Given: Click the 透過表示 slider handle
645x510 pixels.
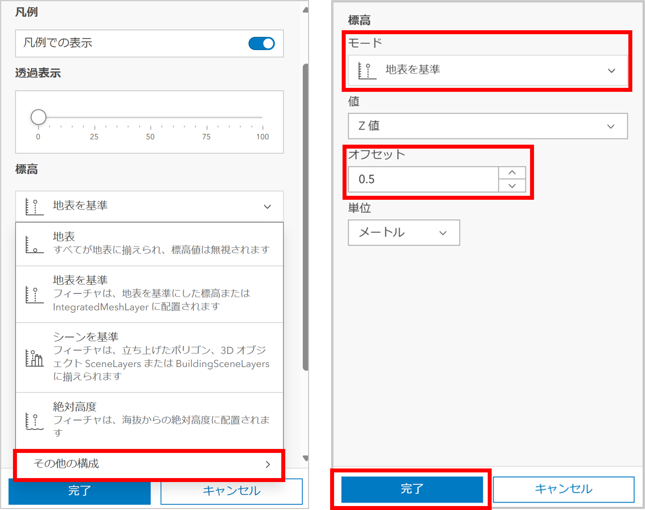Looking at the screenshot, I should (x=38, y=117).
